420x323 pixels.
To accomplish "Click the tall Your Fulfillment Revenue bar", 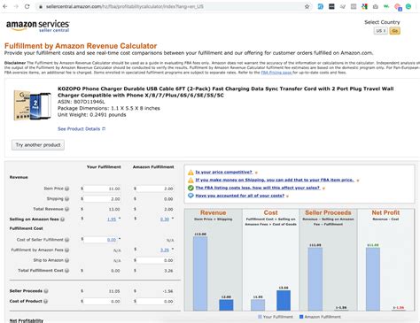I will [x=200, y=273].
